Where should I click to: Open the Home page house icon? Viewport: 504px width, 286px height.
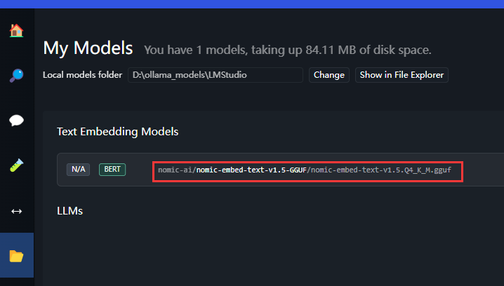(x=16, y=31)
